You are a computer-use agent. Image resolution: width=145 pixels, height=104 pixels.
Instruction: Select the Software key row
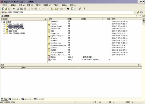pyautogui.click(x=88, y=48)
